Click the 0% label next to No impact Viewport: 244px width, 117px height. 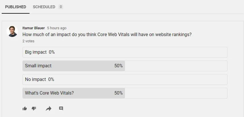[51, 80]
